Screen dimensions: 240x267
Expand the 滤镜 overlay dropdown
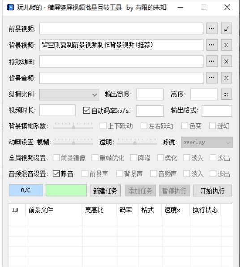coord(207,142)
